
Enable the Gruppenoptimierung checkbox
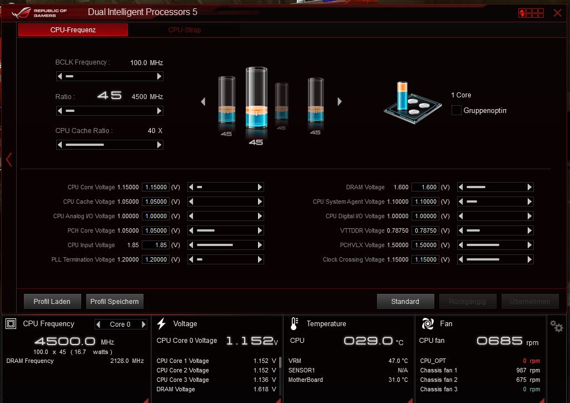(456, 110)
